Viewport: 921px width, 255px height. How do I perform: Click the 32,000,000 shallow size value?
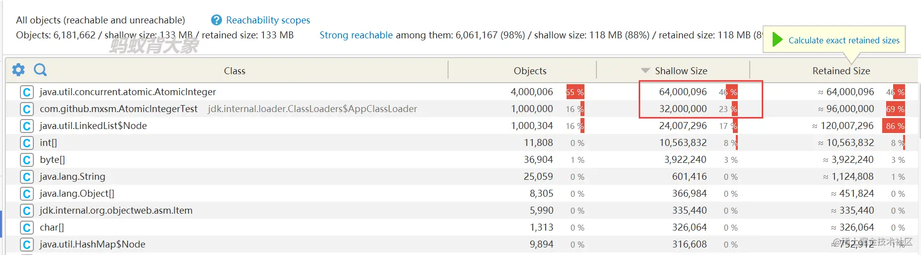point(683,109)
